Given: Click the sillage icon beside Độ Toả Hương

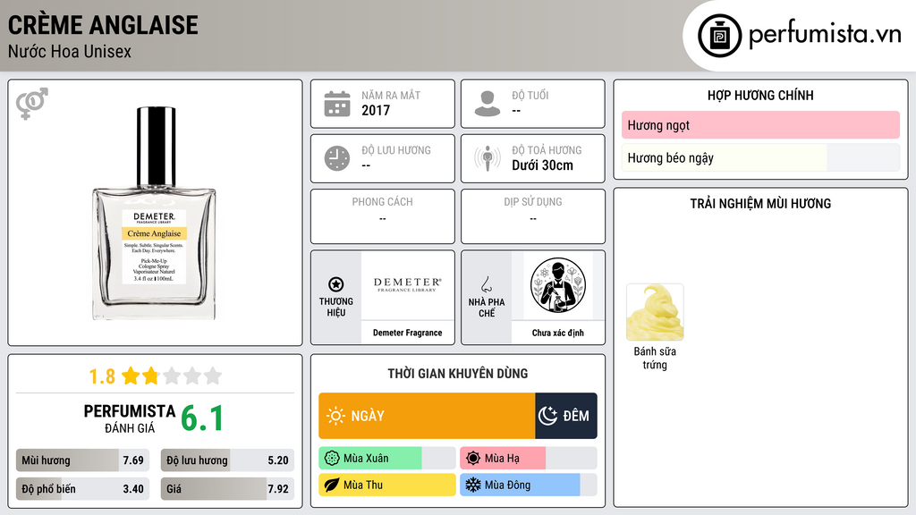Looking at the screenshot, I should [x=488, y=158].
